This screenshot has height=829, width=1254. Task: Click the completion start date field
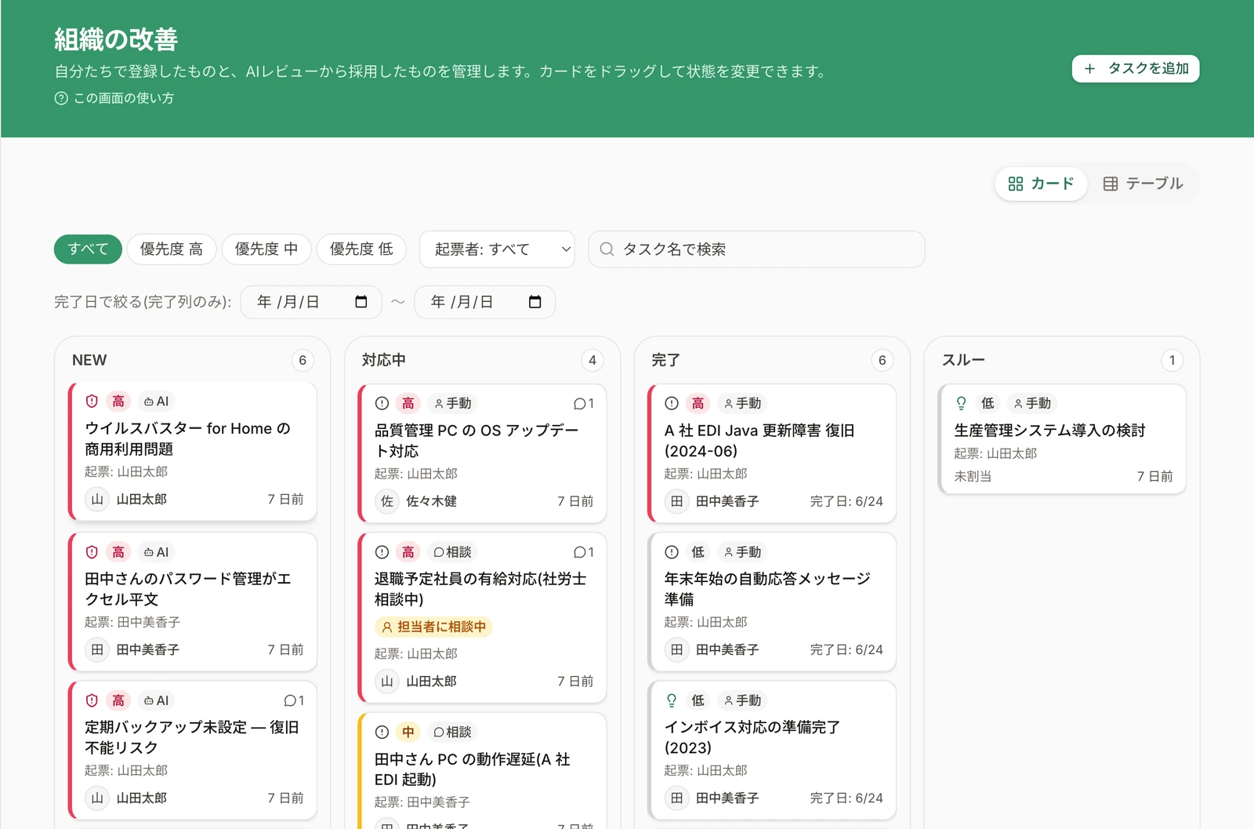tap(311, 302)
